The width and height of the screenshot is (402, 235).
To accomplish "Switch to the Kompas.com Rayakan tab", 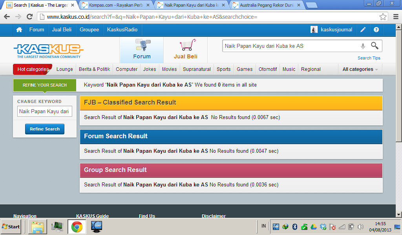I will (115, 5).
